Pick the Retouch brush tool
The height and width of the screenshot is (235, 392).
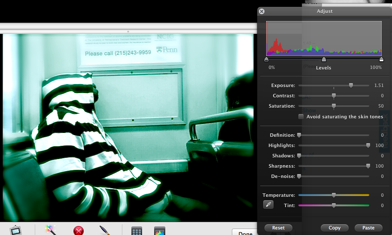[x=106, y=230]
